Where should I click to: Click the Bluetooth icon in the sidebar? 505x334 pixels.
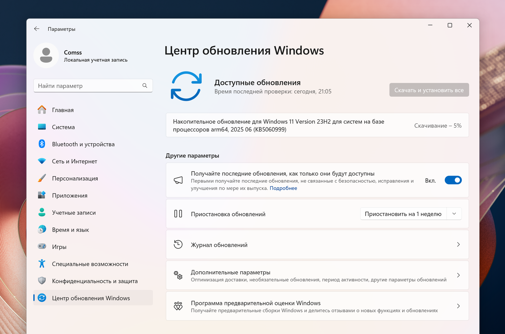[x=42, y=144]
